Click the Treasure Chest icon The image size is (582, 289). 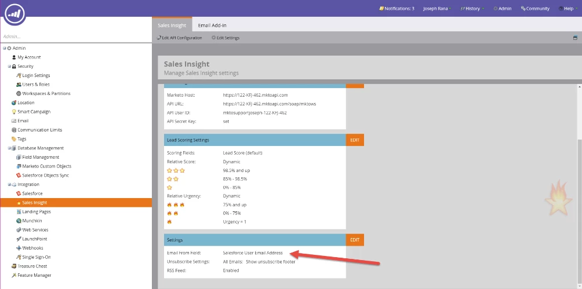coord(14,266)
